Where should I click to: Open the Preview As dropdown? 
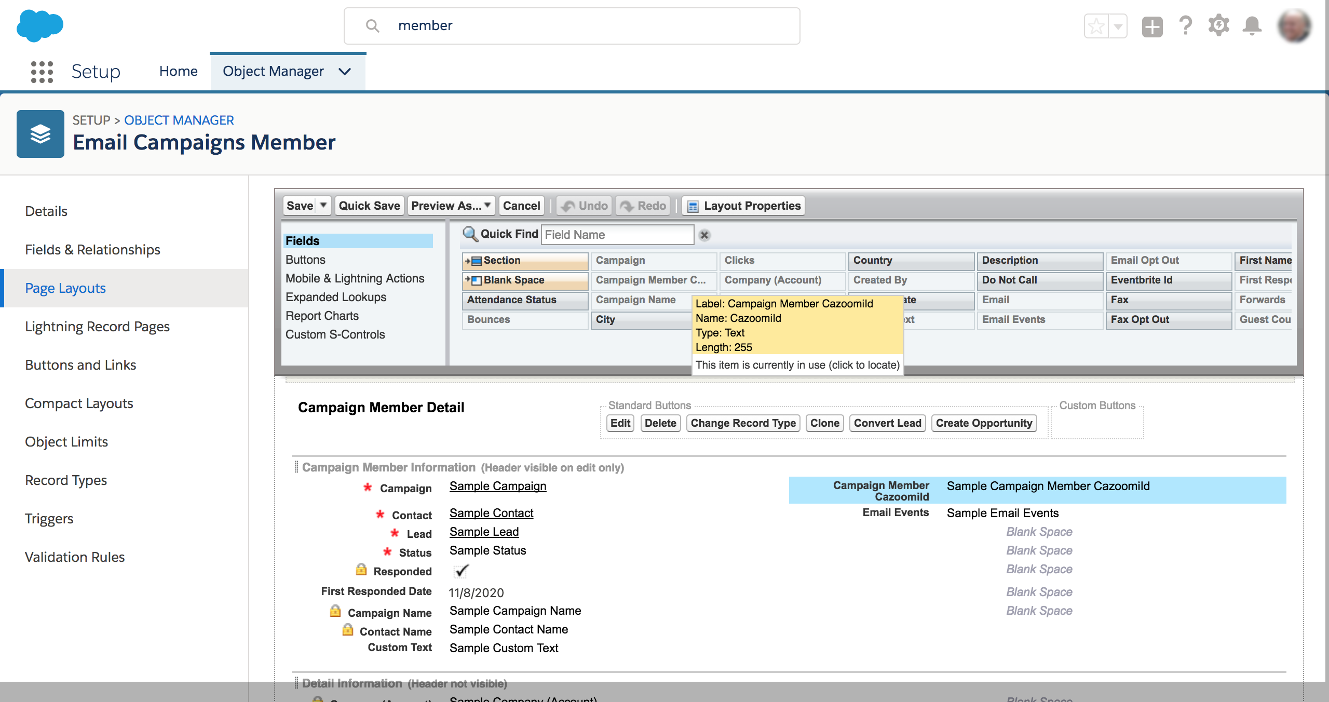(452, 206)
